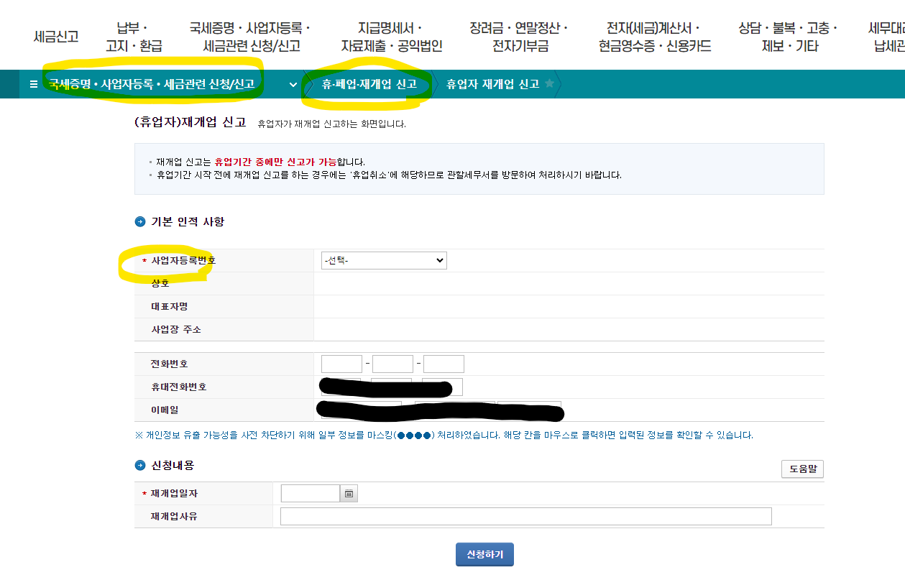Open 전자(세금)계산서 · 현금영수증 · 신용카드 menu

[655, 37]
